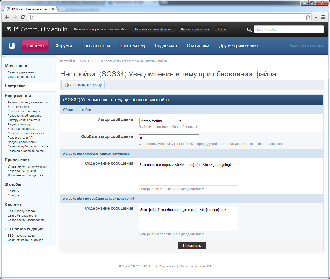The width and height of the screenshot is (330, 279).
Task: Open Модули авторизации link
Action: tap(22, 142)
